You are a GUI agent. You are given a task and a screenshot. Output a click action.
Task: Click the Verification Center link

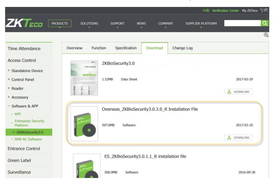[x=226, y=11]
